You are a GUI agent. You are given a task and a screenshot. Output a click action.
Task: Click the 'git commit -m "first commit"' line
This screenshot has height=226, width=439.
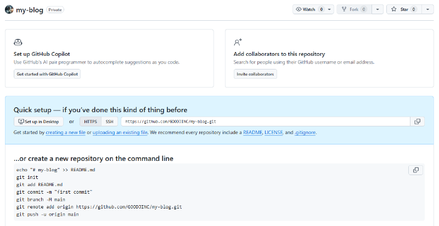(x=54, y=192)
